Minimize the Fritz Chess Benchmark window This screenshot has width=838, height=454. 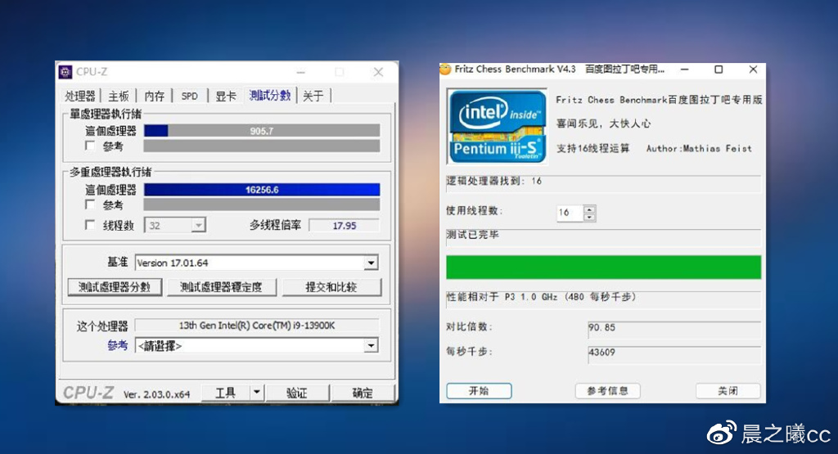[685, 70]
